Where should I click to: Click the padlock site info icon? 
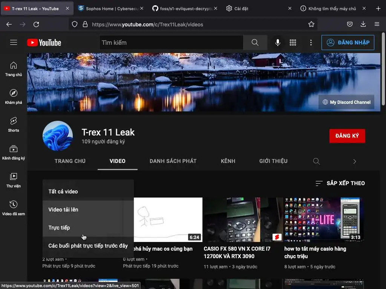point(85,24)
